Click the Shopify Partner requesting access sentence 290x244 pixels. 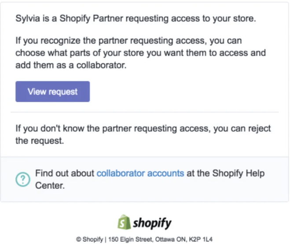[136, 18]
